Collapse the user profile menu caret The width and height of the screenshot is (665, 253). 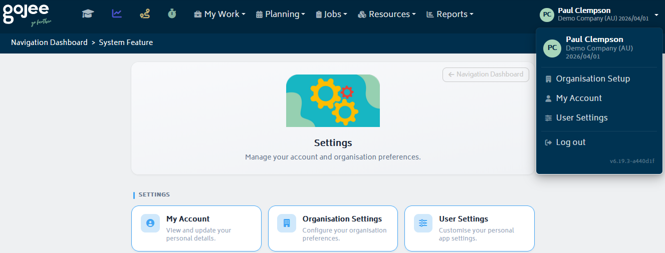656,14
